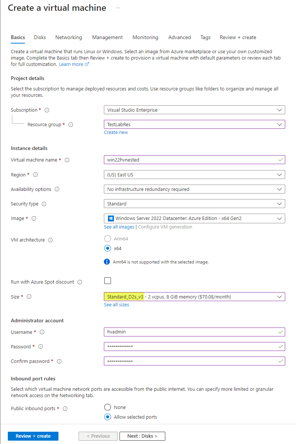Expand the Availability options dropdown

coord(194,189)
